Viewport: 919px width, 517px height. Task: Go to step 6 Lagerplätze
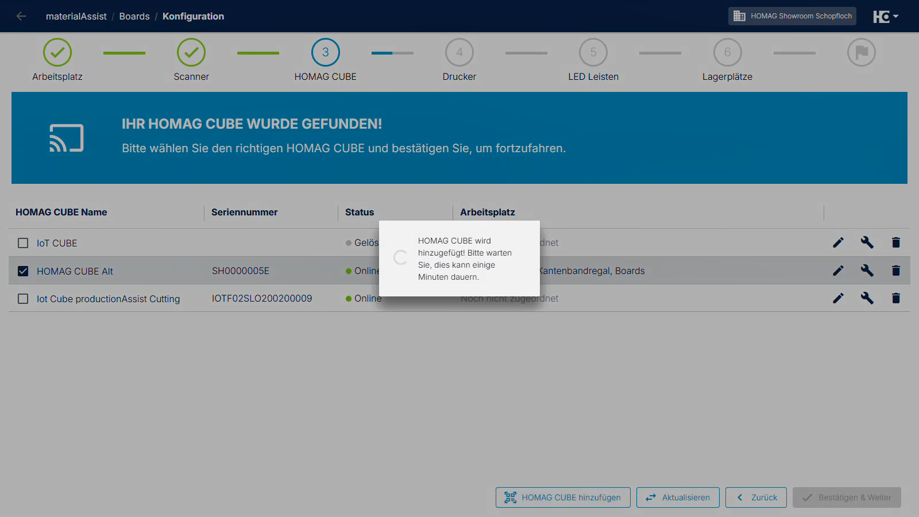(x=728, y=52)
